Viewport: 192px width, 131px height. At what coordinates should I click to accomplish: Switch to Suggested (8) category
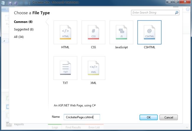point(24,29)
